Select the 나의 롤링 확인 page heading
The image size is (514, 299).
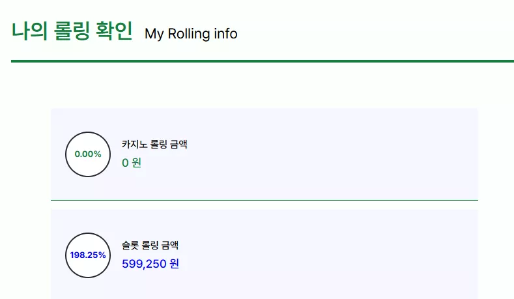click(x=72, y=31)
